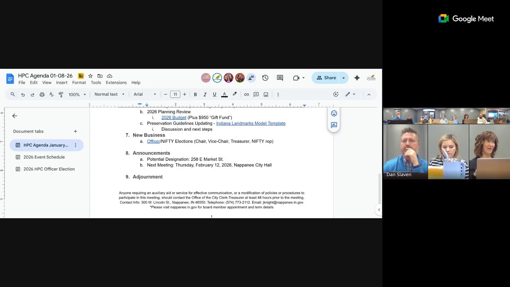The image size is (510, 287).
Task: Click the activity dashboard circle icon
Action: point(336,94)
